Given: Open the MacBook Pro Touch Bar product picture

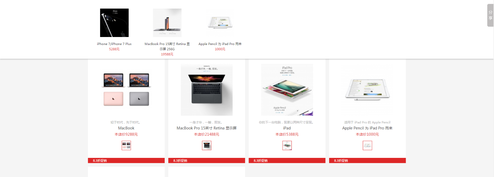Looking at the screenshot, I should coord(207,90).
